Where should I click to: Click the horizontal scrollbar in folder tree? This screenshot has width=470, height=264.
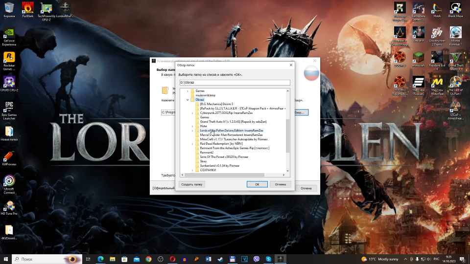pyautogui.click(x=224, y=175)
